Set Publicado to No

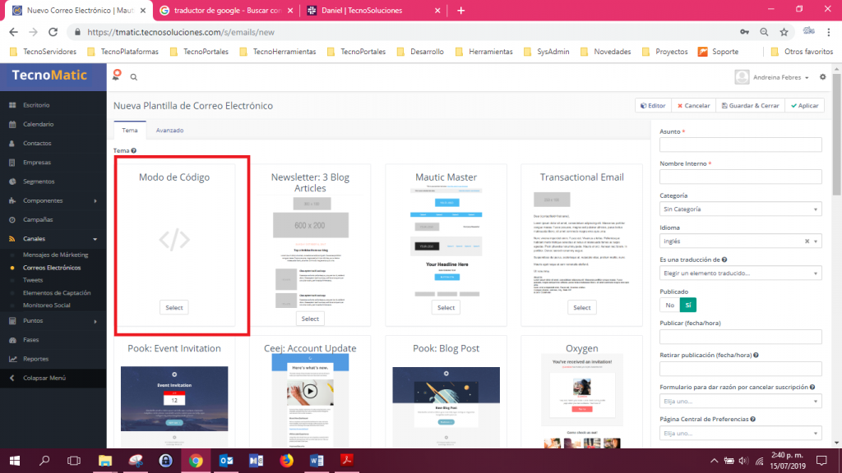(669, 305)
